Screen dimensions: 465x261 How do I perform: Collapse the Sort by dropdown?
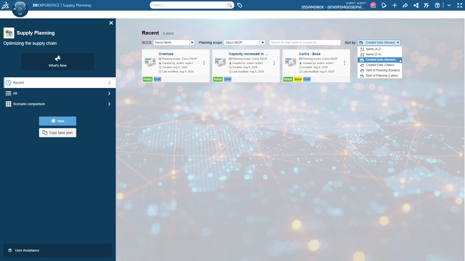click(379, 43)
